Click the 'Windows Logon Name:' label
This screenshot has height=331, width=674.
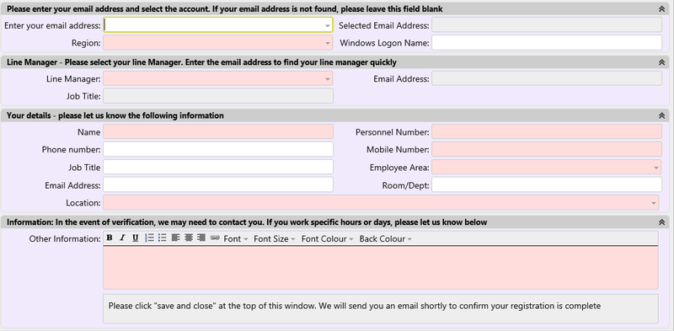coord(384,43)
